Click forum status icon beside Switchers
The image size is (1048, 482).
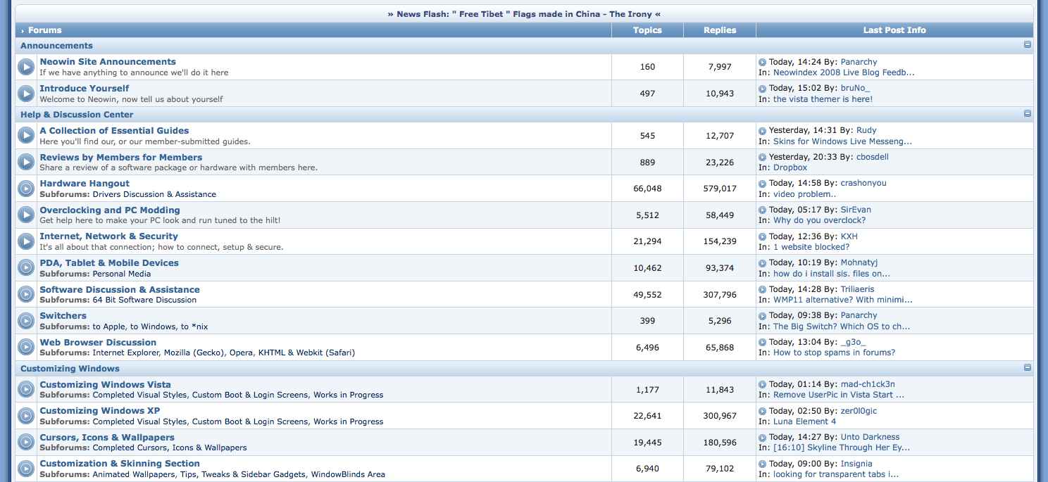pyautogui.click(x=26, y=321)
